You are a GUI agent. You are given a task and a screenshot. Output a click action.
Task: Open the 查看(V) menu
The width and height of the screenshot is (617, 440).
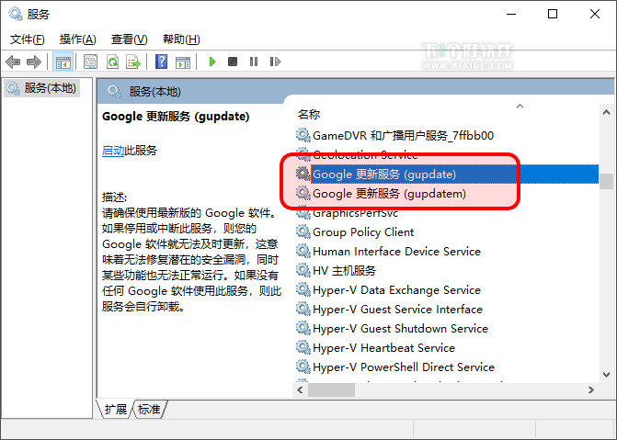[129, 39]
